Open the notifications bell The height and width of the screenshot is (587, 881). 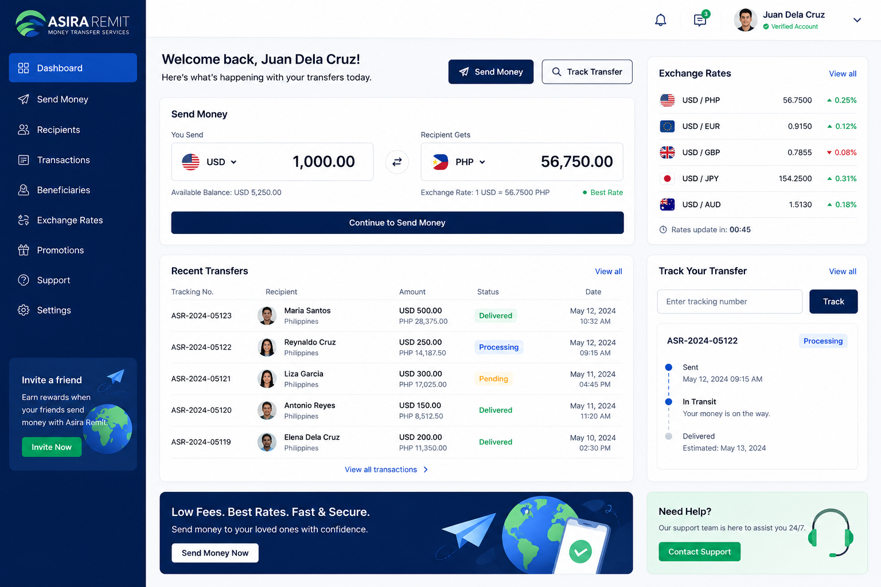[661, 20]
